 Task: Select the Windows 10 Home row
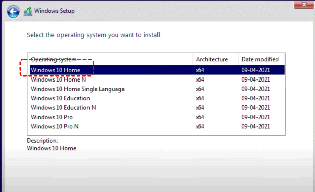(x=157, y=70)
